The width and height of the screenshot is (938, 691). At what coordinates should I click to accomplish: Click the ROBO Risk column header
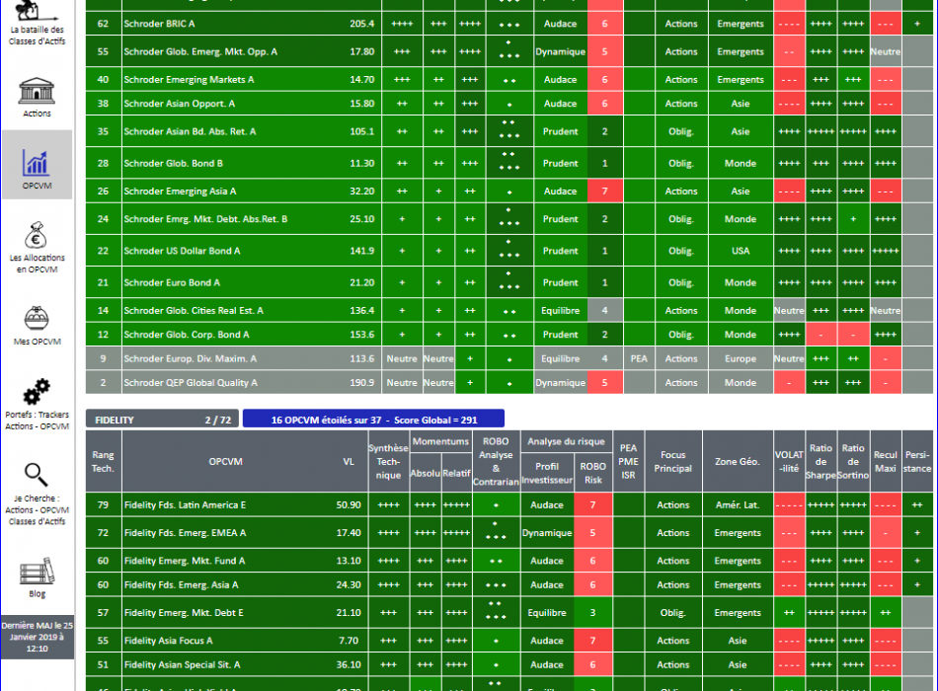[x=592, y=473]
